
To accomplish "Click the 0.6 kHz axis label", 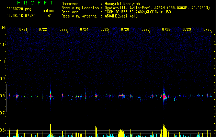I will point(3,130).
